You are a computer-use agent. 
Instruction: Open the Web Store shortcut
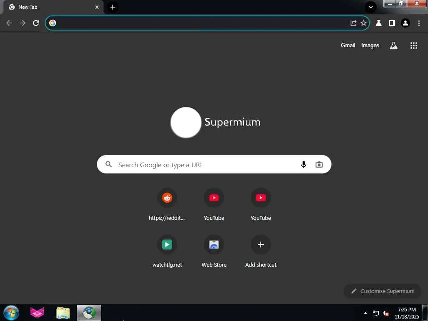[x=214, y=251]
